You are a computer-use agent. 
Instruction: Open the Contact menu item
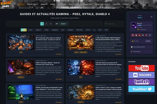[x=126, y=4]
